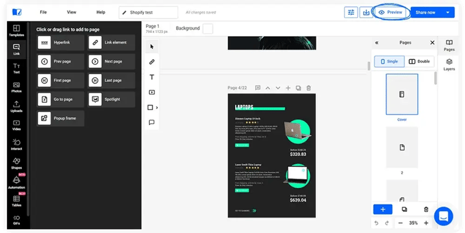
Task: Select the comment tool in canvas toolbar
Action: pyautogui.click(x=152, y=122)
